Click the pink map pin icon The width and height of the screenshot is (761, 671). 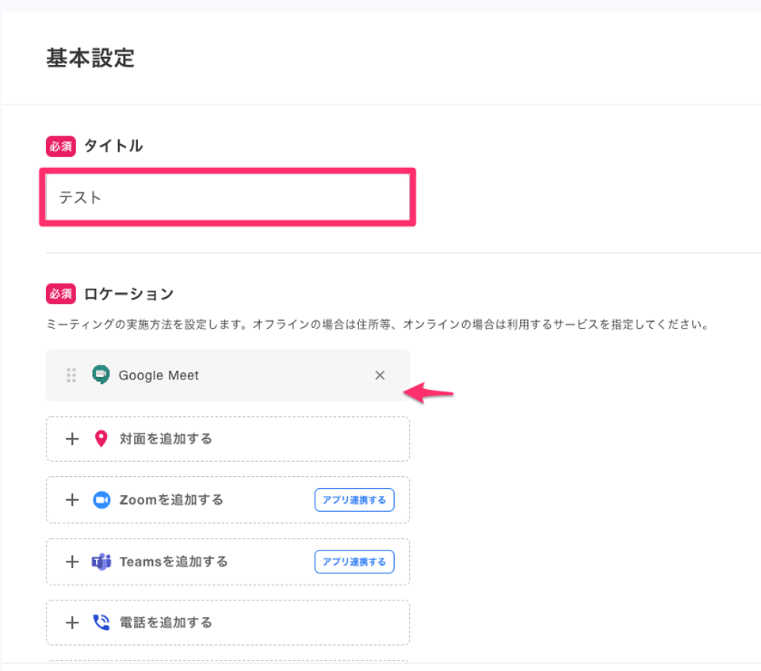click(x=101, y=439)
